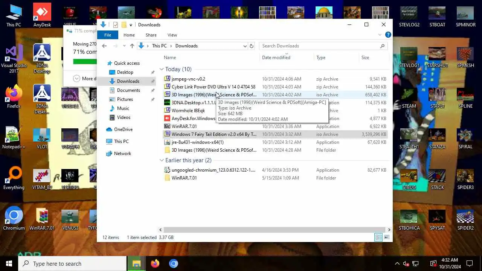Open the Everything search desktop shortcut
This screenshot has height=271, width=482.
click(14, 178)
